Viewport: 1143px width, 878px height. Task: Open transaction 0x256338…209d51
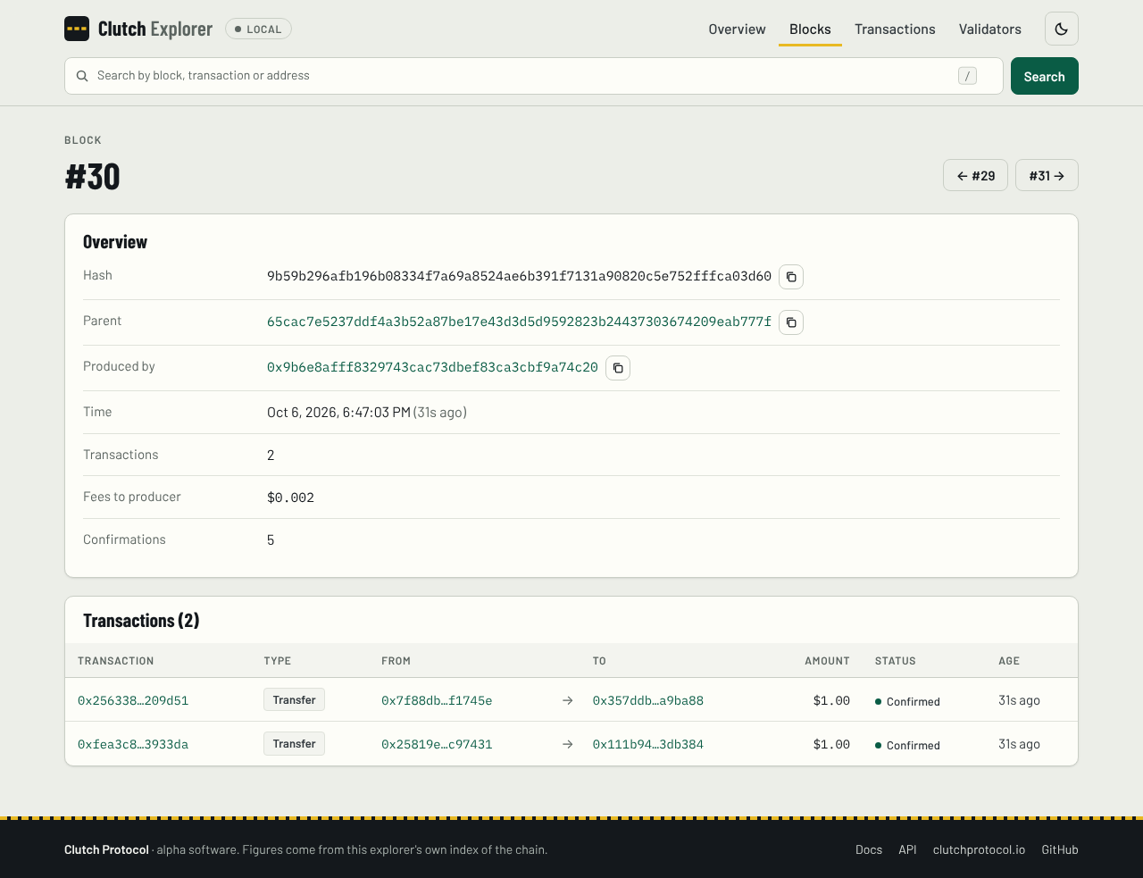(133, 700)
